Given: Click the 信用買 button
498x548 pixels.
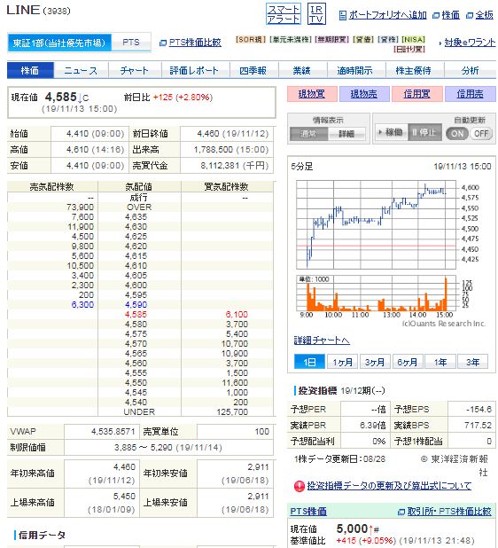Looking at the screenshot, I should [x=417, y=94].
